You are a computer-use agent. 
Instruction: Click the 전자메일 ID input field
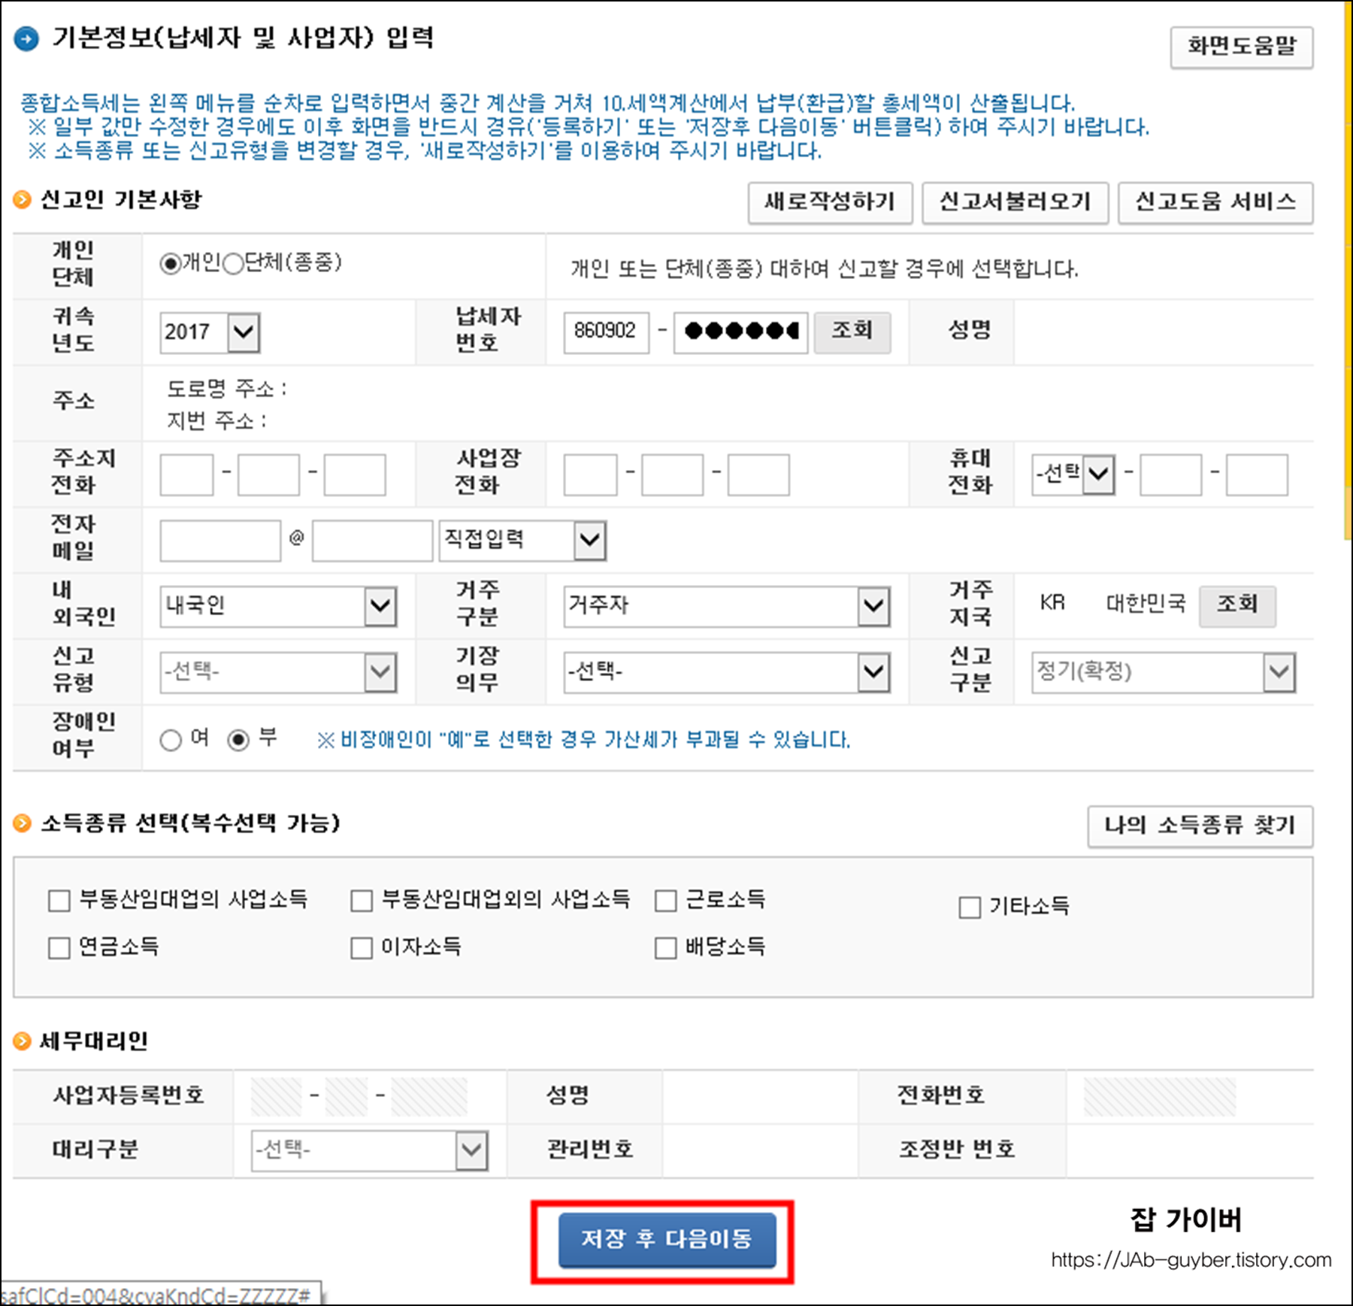[220, 541]
